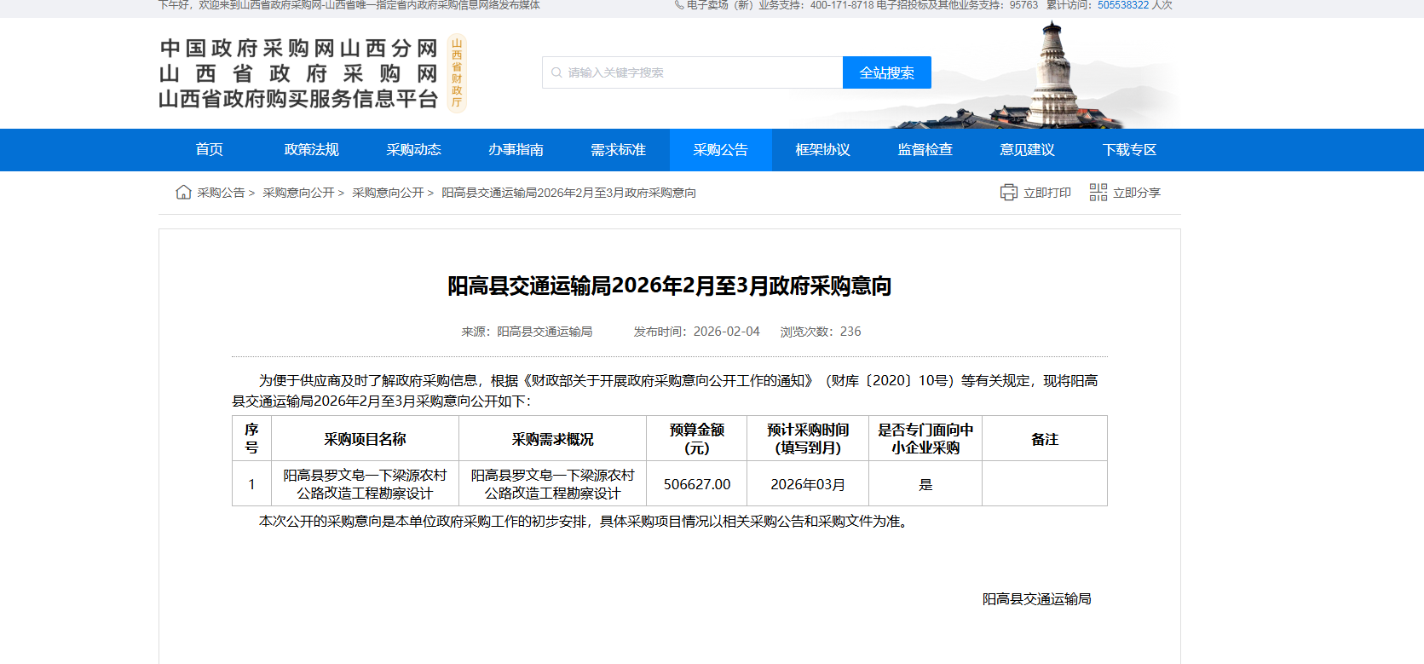1424x664 pixels.
Task: Navigate to 监督检查 page
Action: [925, 150]
